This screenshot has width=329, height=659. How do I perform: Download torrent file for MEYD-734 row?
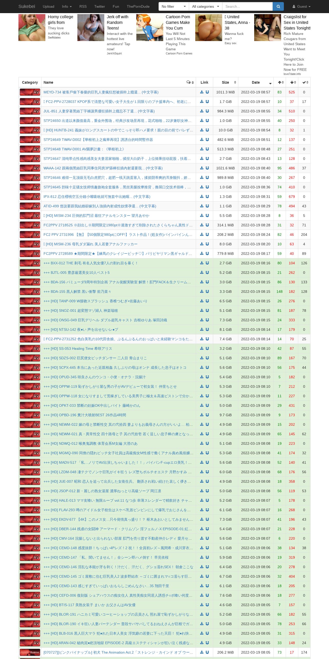[x=202, y=92]
